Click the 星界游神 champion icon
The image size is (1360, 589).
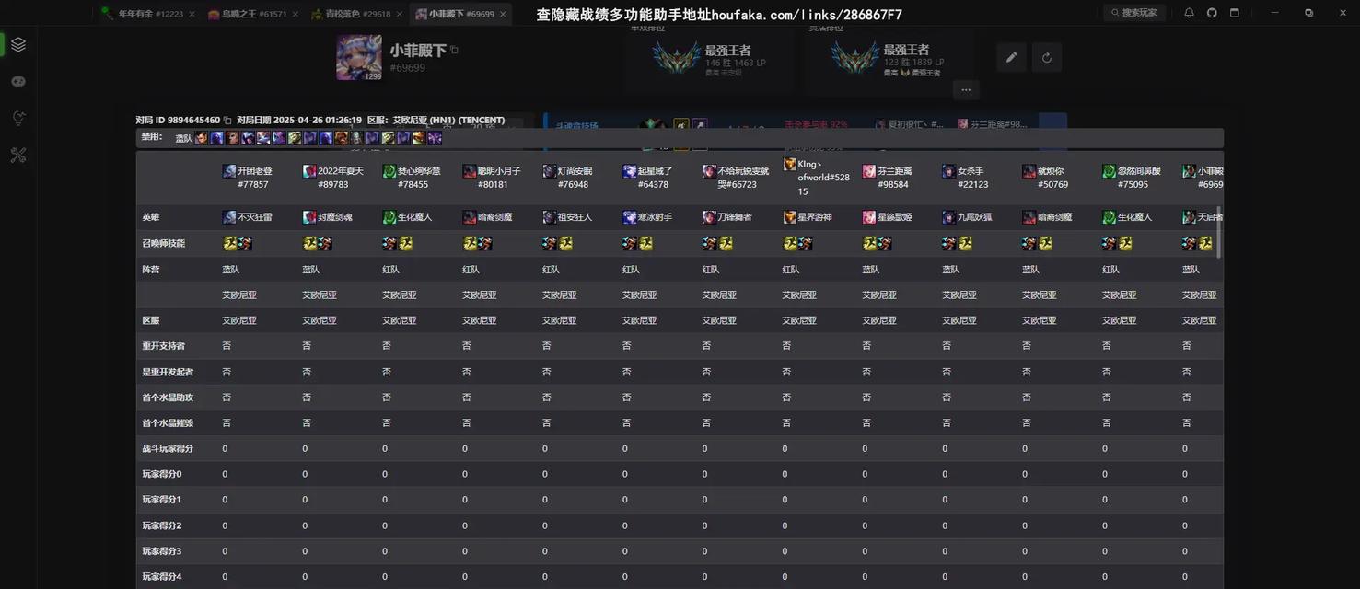(x=790, y=217)
